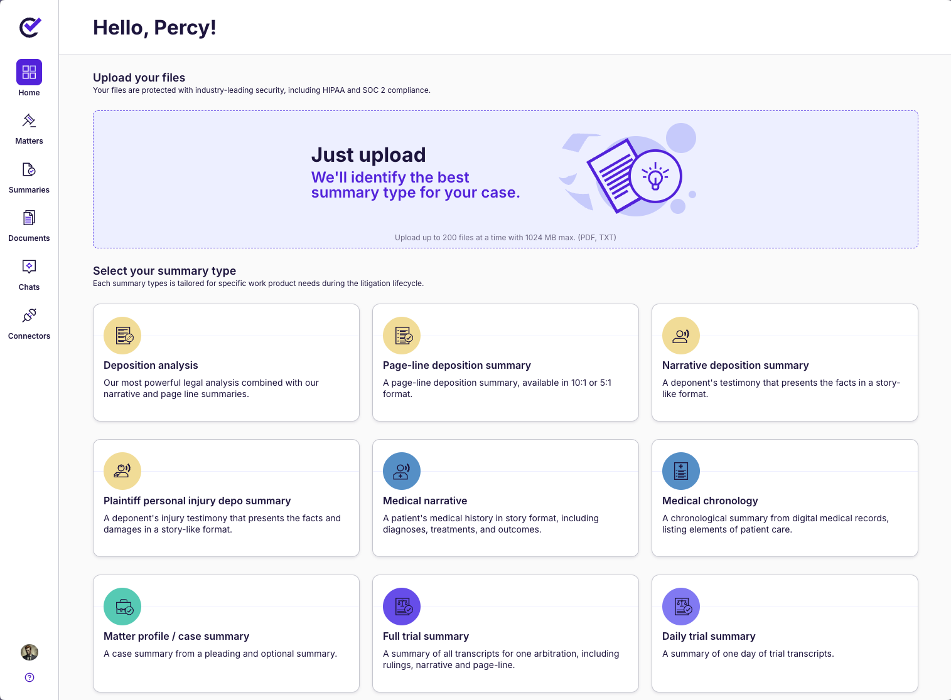Select the Medical narrative card

[x=505, y=498]
